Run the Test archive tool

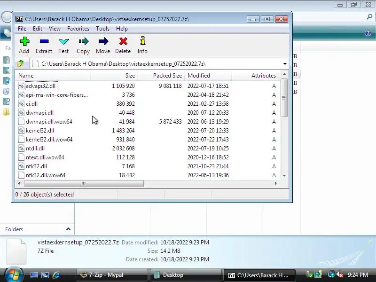63,41
